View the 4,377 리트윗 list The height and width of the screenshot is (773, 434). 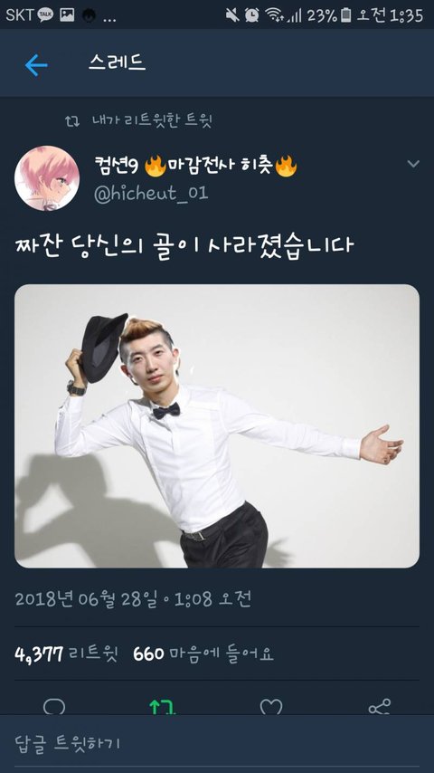(x=66, y=654)
